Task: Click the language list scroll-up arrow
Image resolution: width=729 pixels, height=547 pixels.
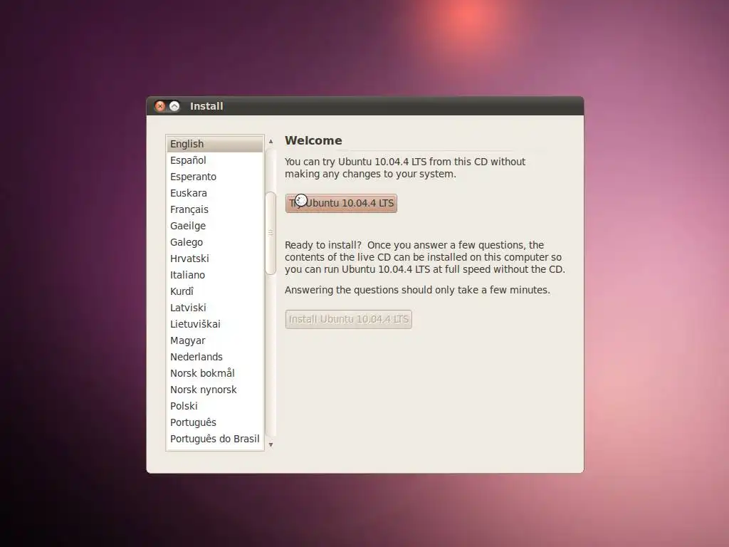Action: coord(271,142)
